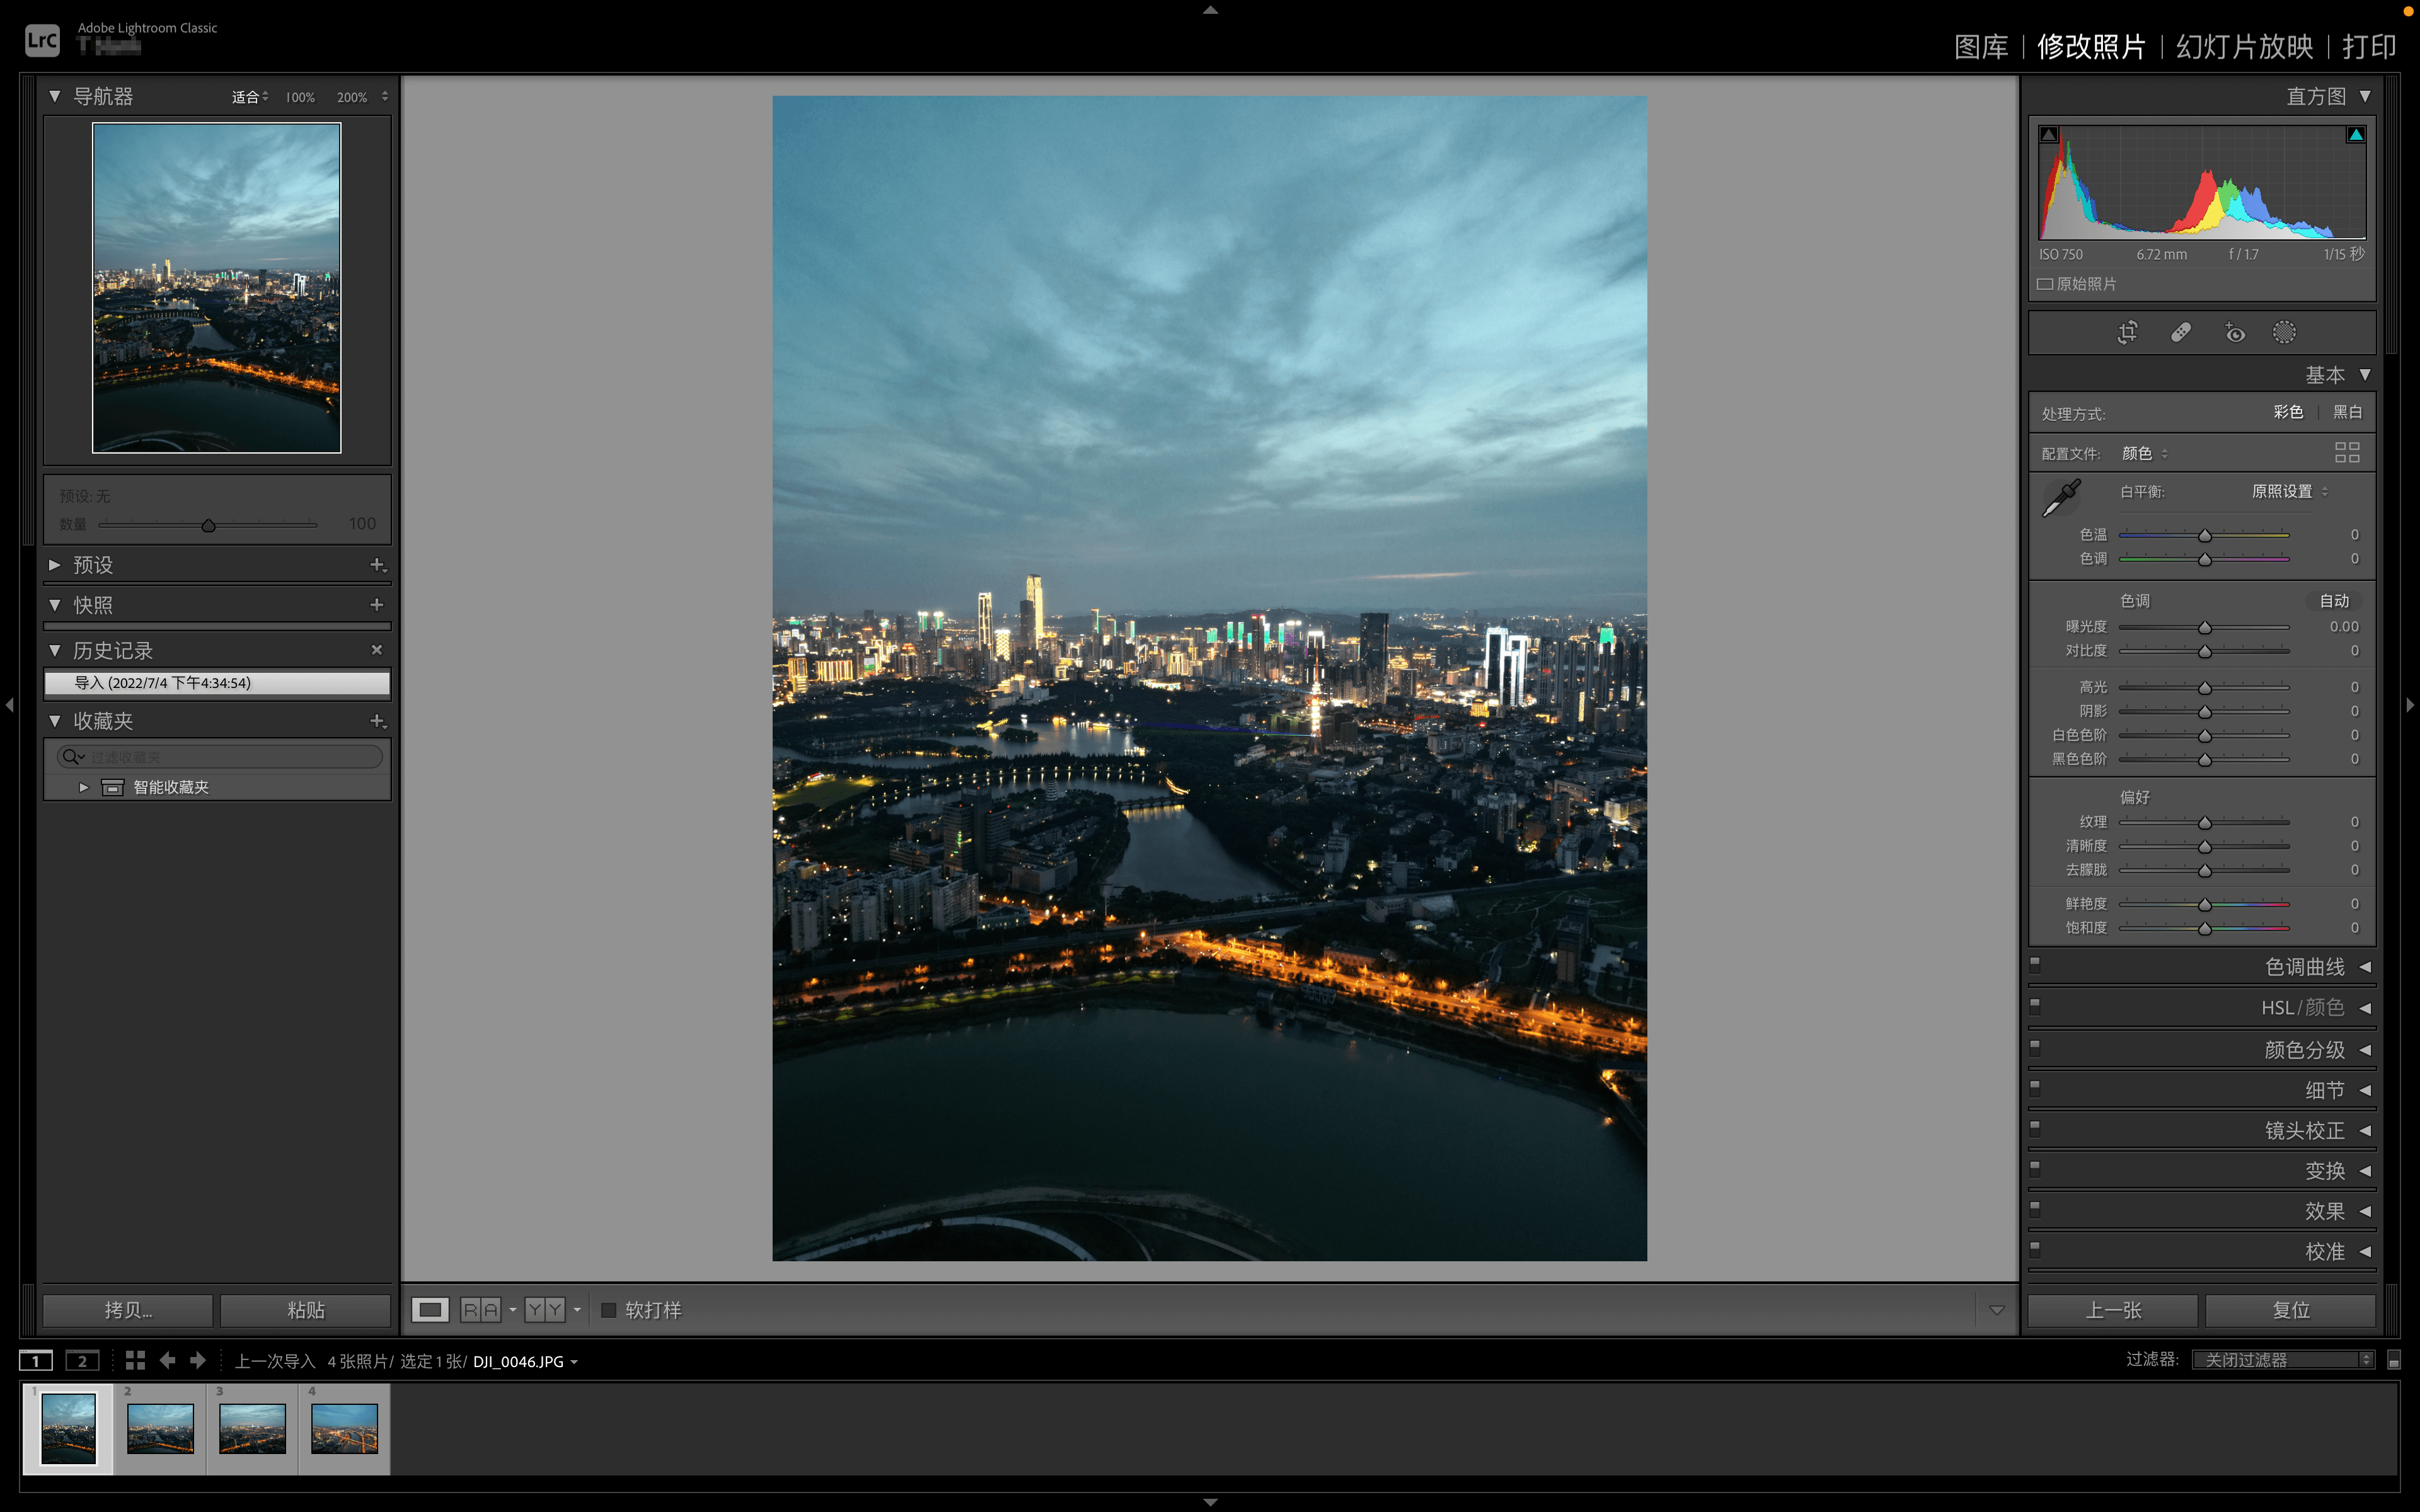Enable the 软打样 soft proofing checkbox
Screen dimensions: 2420x1512
pos(608,1310)
